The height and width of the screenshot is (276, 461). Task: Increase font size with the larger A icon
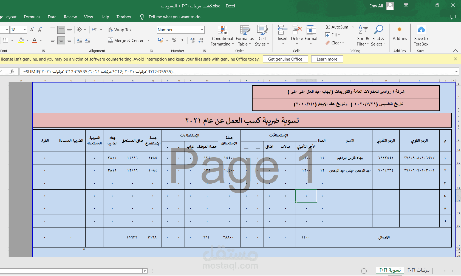pyautogui.click(x=32, y=30)
